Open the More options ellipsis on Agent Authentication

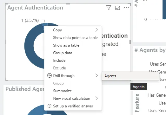126,8
